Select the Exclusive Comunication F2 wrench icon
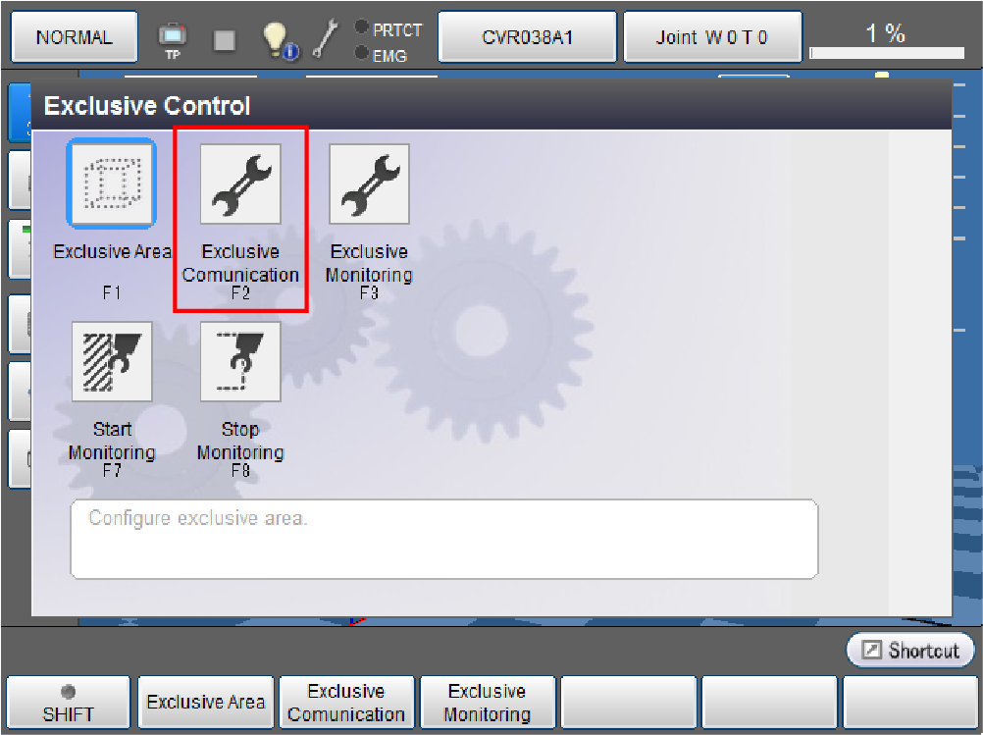The image size is (983, 735). tap(240, 184)
